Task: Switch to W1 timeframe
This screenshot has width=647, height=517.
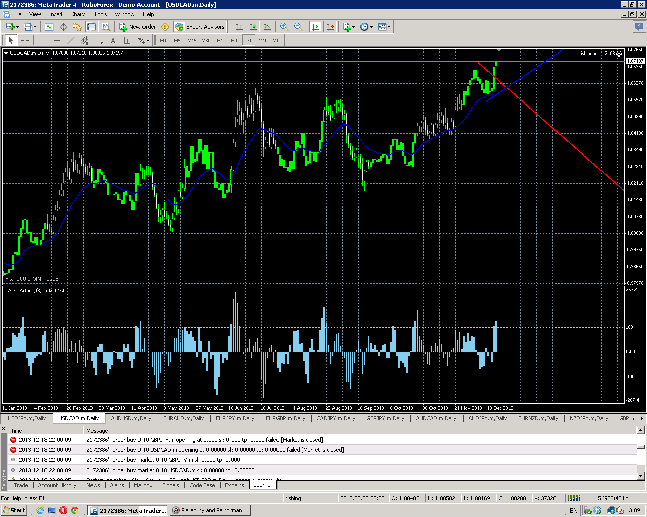Action: pyautogui.click(x=263, y=40)
